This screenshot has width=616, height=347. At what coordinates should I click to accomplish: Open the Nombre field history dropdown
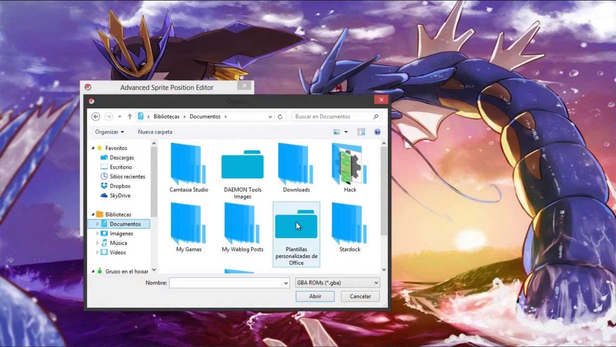click(286, 283)
